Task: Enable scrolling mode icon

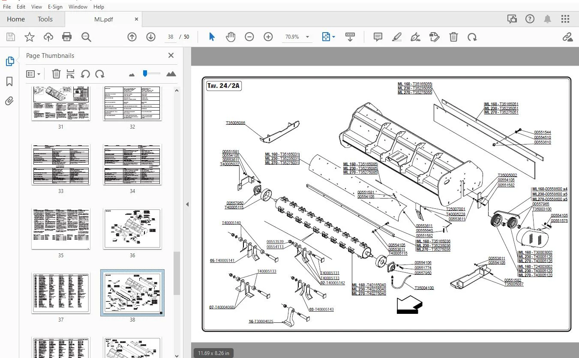Action: point(350,37)
